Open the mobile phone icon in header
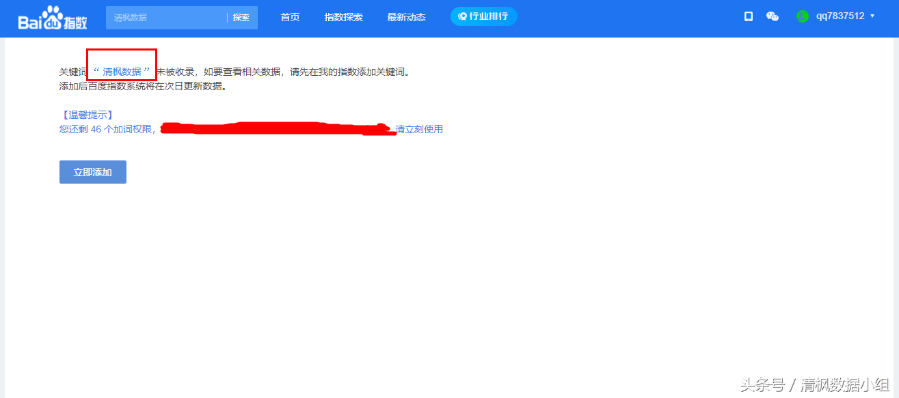Image resolution: width=899 pixels, height=398 pixels. tap(749, 16)
